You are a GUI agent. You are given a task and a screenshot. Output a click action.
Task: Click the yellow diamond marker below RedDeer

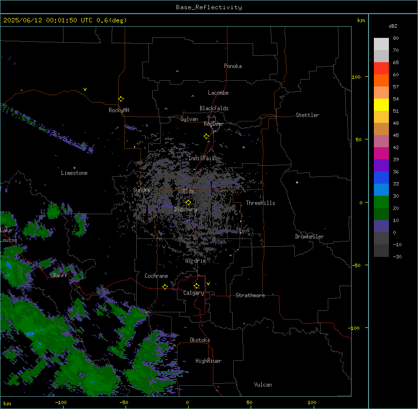click(x=206, y=136)
